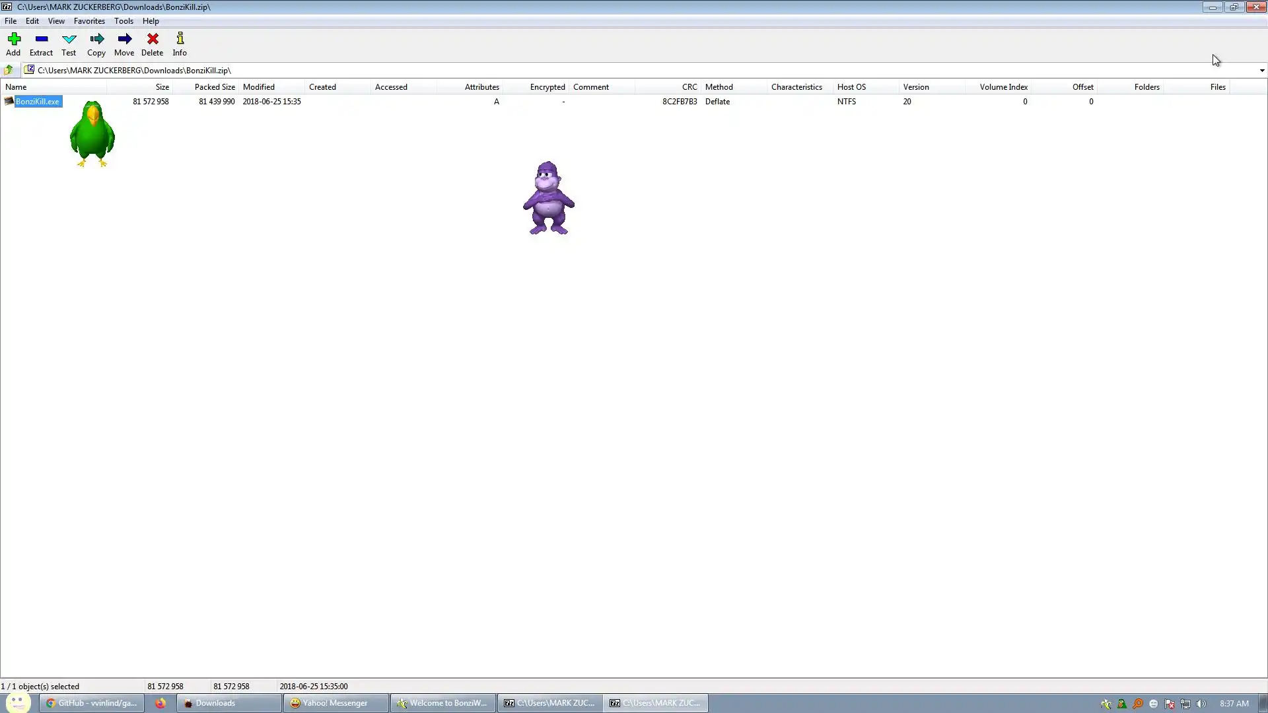This screenshot has height=713, width=1268.
Task: Sort by the Packed Size column
Action: 214,87
